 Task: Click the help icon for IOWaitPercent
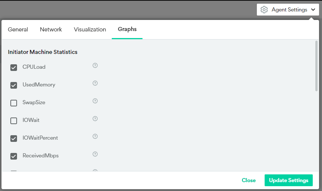[x=95, y=136]
